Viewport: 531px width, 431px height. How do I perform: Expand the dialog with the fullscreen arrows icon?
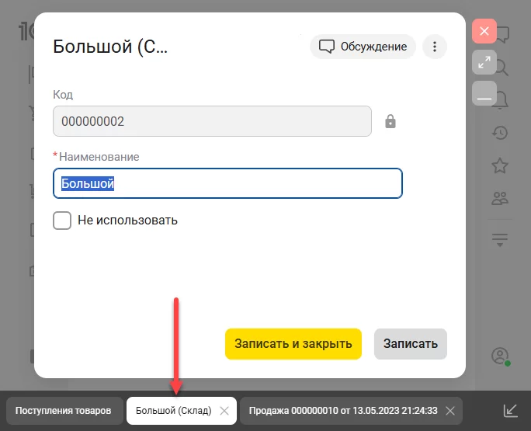click(x=484, y=62)
